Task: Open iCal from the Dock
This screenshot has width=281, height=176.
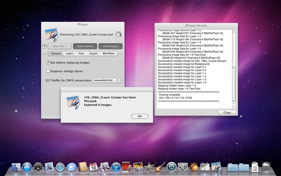Action: 93,167
